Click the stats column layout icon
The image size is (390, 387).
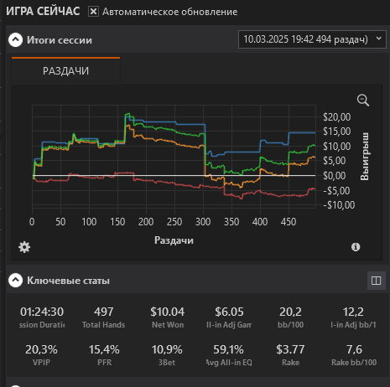pyautogui.click(x=377, y=281)
